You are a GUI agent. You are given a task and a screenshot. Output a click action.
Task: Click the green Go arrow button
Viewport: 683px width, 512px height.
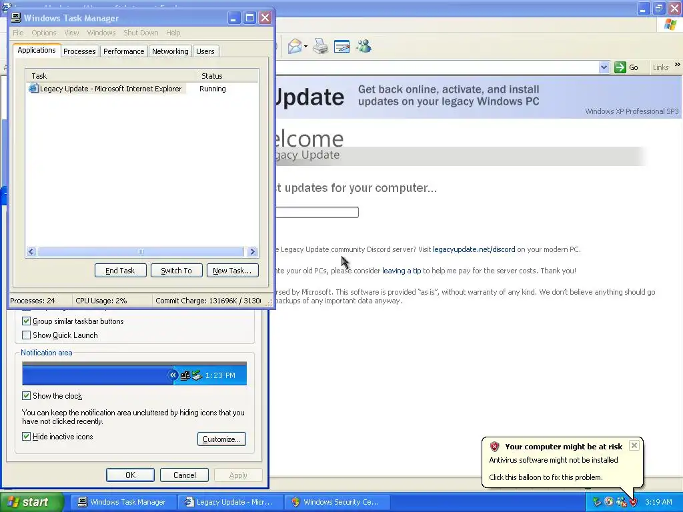[x=620, y=67]
